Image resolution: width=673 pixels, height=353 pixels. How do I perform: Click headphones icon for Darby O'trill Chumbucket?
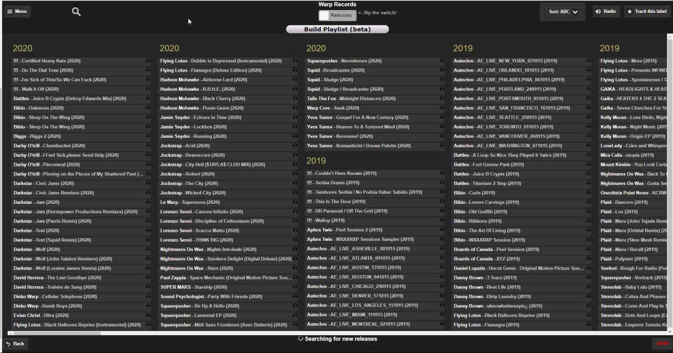148,146
